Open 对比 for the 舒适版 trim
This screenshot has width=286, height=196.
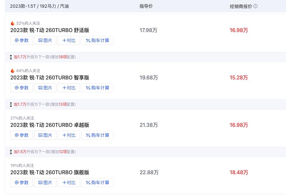(x=69, y=40)
